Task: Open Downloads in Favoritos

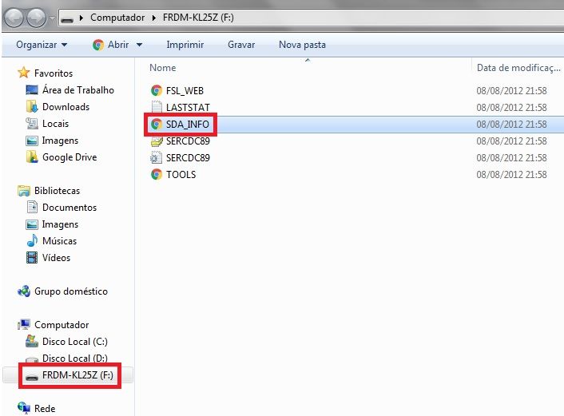Action: tap(66, 107)
